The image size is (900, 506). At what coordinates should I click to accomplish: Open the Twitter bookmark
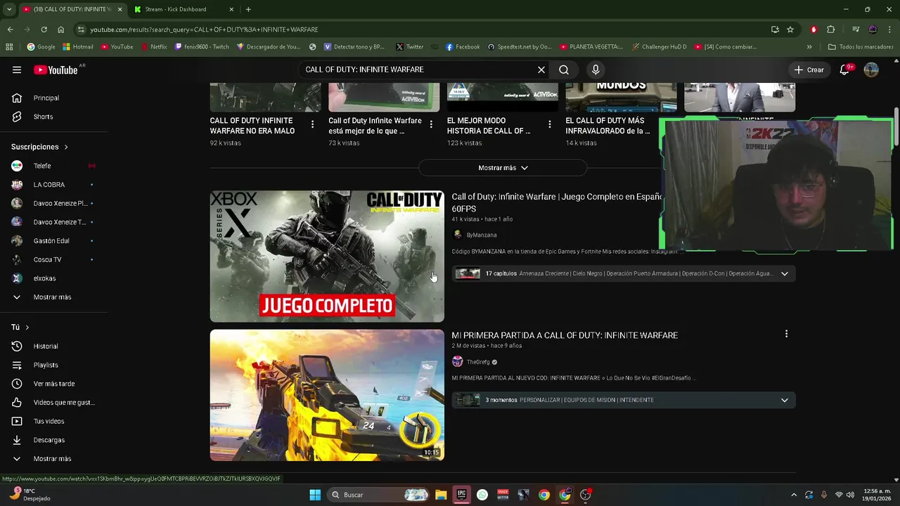click(410, 47)
